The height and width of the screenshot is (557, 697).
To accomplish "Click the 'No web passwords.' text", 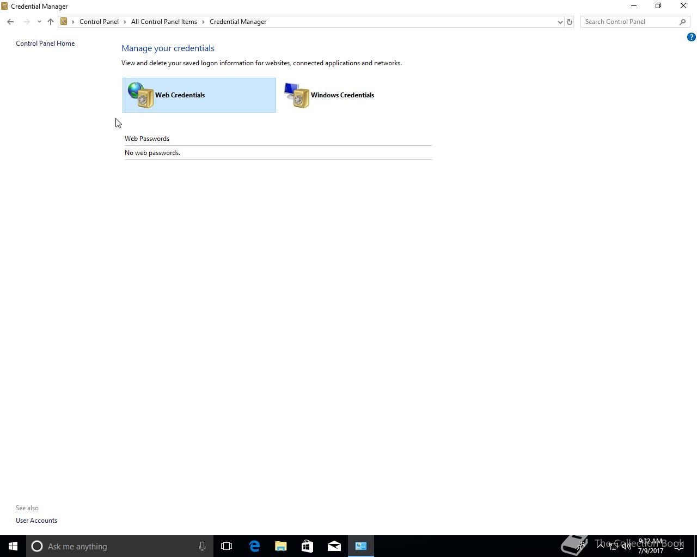I will click(x=152, y=153).
